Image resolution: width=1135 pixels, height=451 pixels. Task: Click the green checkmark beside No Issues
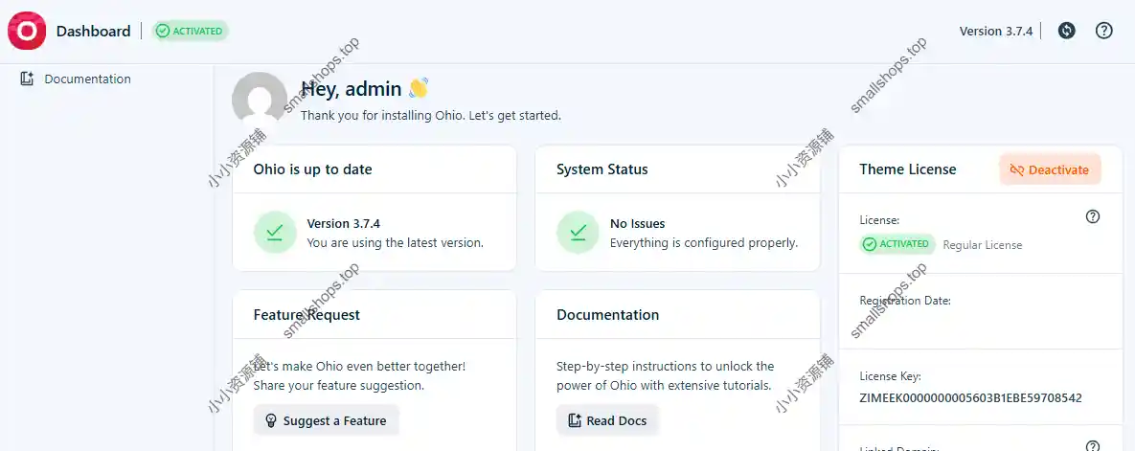[x=578, y=233]
